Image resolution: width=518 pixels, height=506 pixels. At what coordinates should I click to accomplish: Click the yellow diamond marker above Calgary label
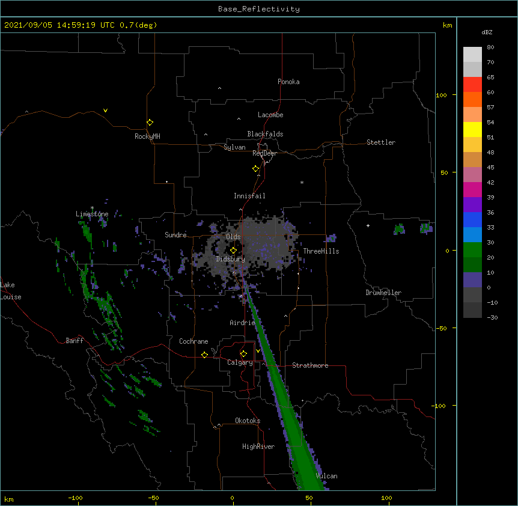pos(243,354)
